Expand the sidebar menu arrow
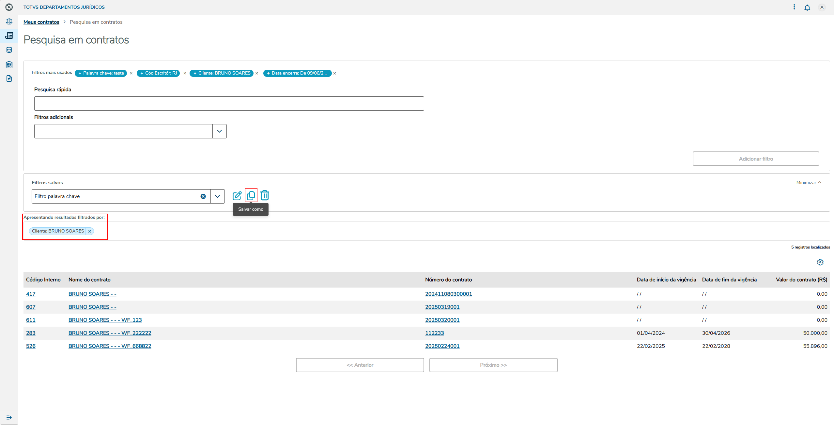The width and height of the screenshot is (834, 425). pos(9,417)
